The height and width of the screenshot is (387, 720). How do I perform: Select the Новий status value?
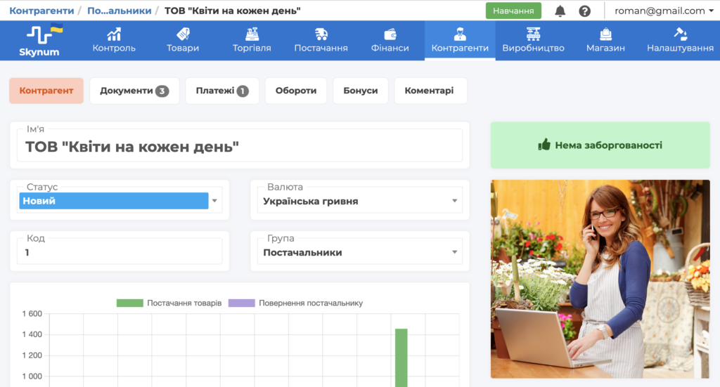(x=113, y=201)
